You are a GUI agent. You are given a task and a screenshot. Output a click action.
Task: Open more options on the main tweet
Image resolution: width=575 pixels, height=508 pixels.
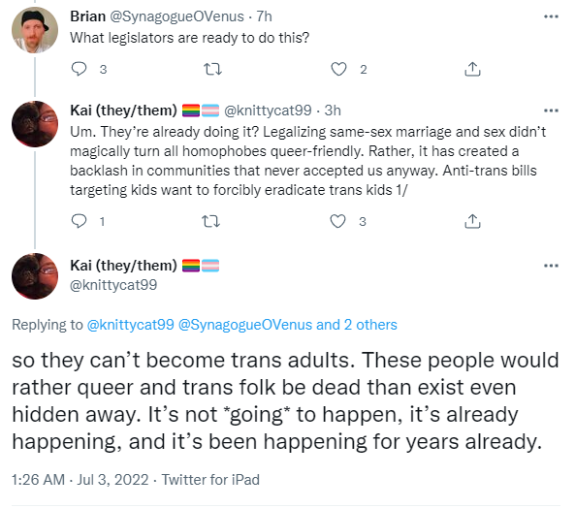pos(551,266)
